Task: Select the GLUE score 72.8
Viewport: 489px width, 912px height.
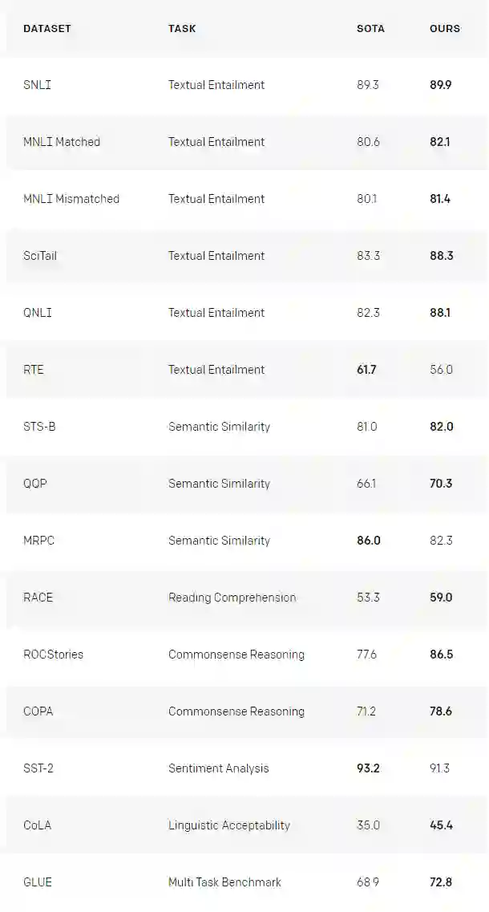Action: tap(441, 882)
